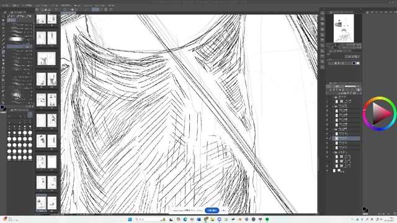Click the New document icon in command bar

[42, 10]
